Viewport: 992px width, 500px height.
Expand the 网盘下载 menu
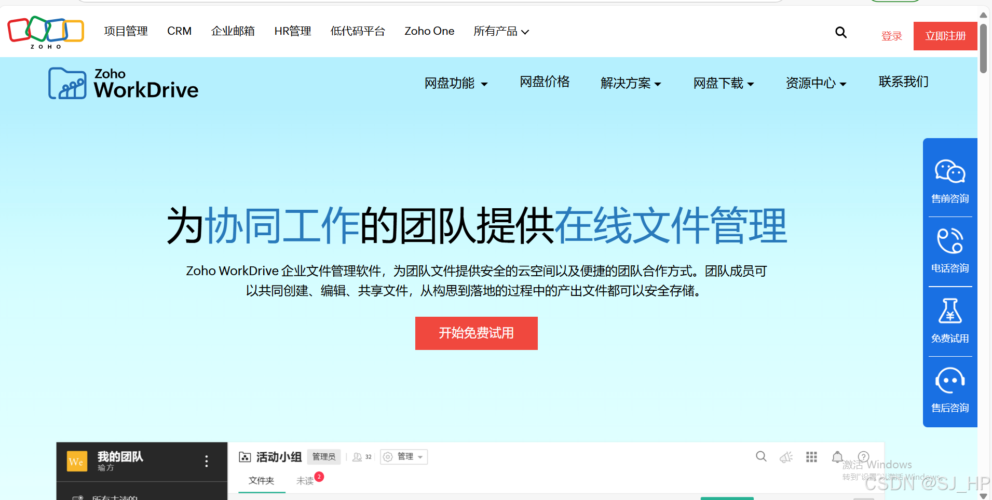point(724,83)
